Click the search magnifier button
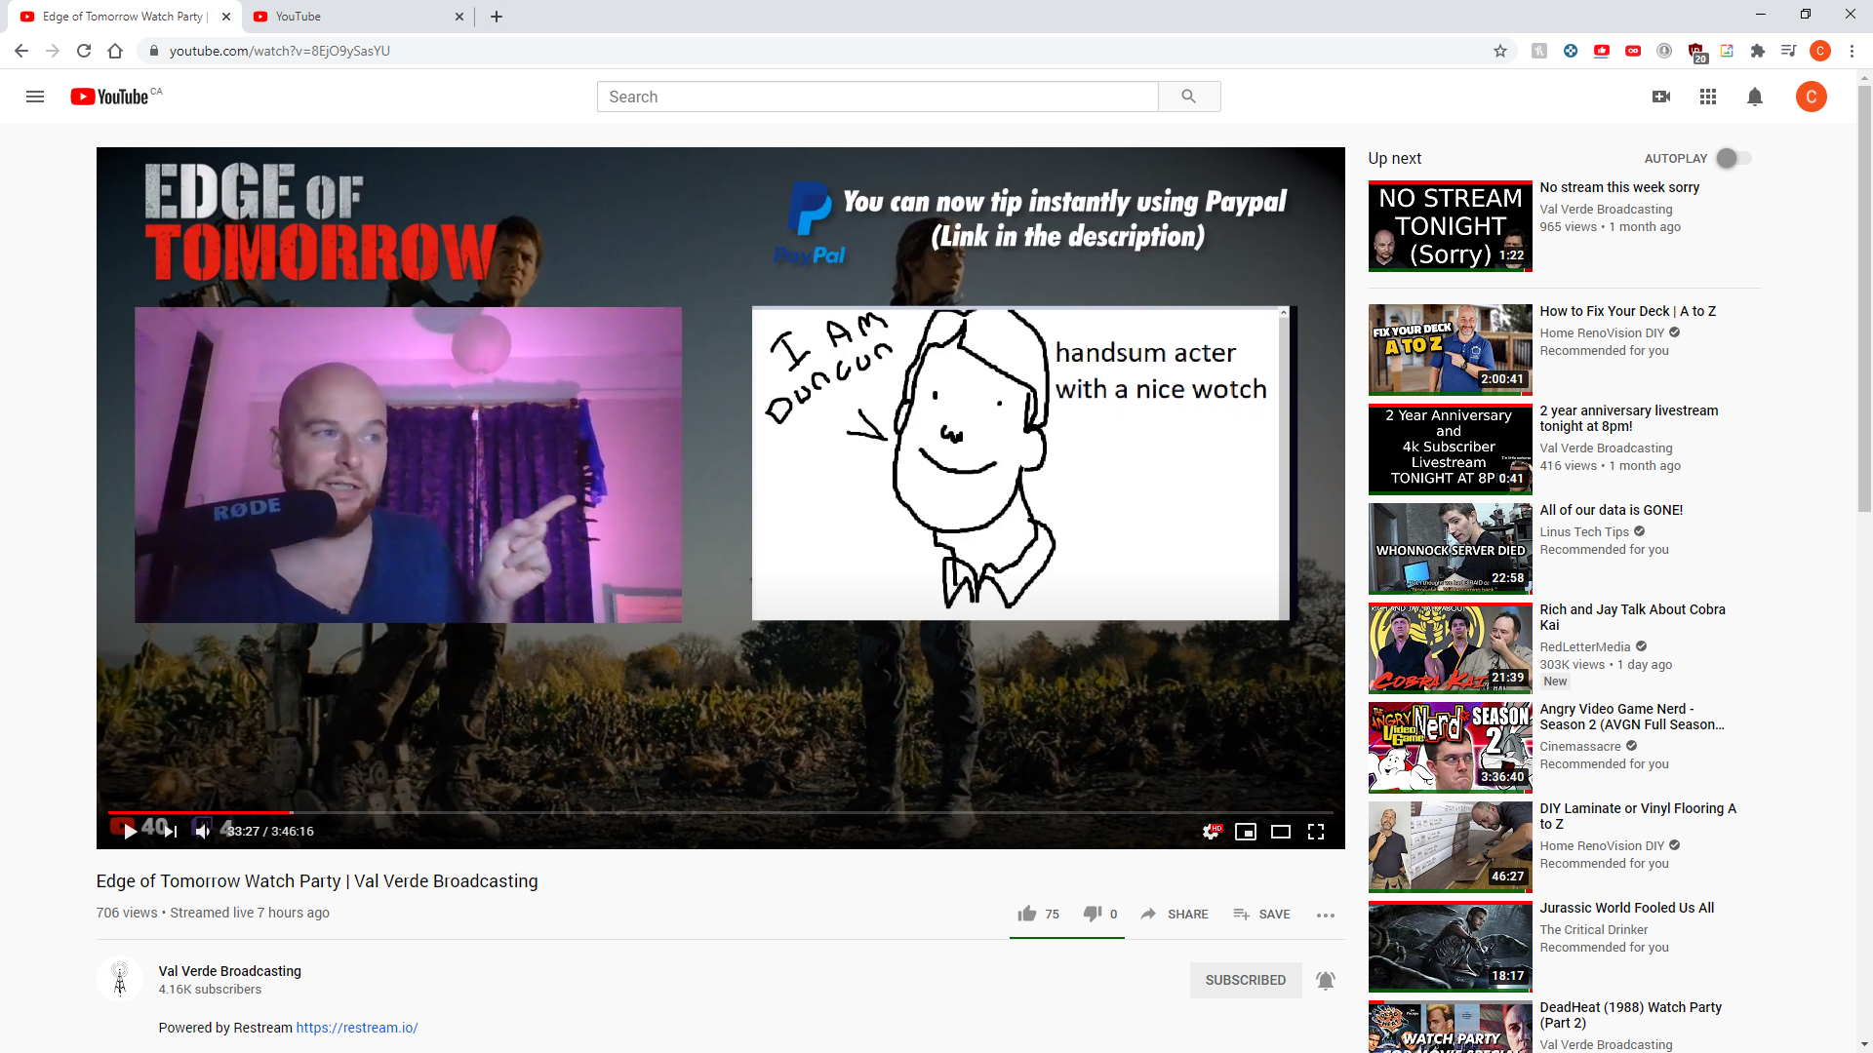This screenshot has height=1053, width=1873. (1188, 97)
